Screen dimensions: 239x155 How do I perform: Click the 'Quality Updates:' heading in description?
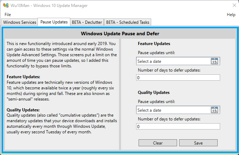tap(23, 110)
